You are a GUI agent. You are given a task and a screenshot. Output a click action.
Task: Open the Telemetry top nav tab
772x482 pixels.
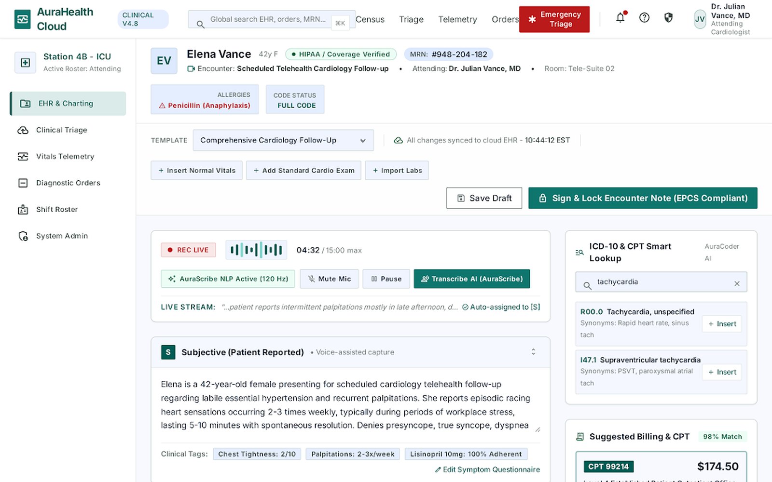457,19
